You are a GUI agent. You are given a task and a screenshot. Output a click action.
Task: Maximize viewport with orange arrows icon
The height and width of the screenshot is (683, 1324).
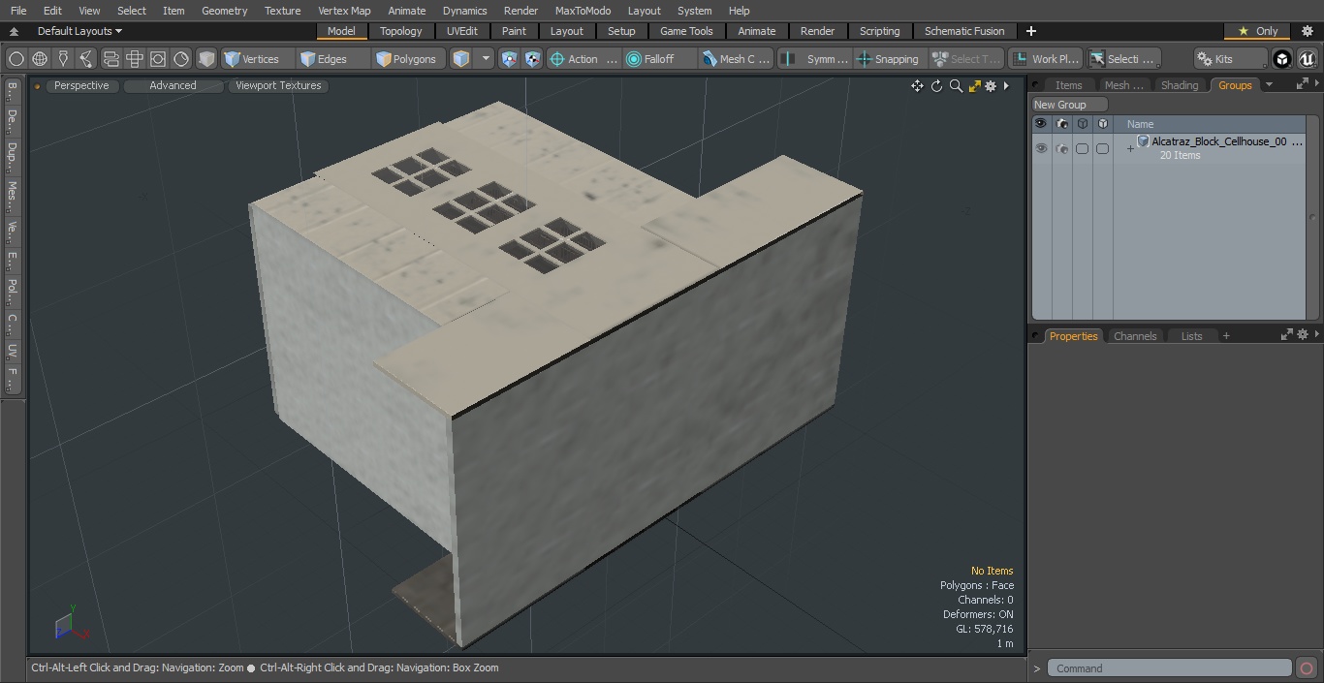coord(974,86)
